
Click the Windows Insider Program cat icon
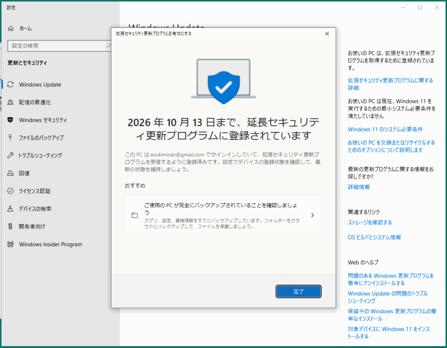tap(10, 244)
